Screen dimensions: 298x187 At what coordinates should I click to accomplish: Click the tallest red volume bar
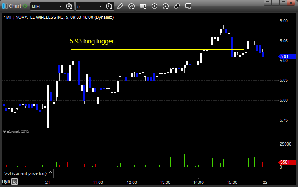pyautogui.click(x=232, y=153)
